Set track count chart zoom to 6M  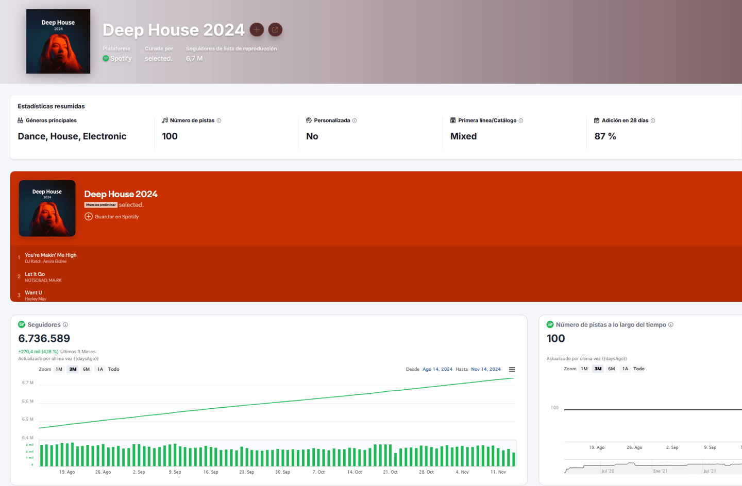pos(612,369)
